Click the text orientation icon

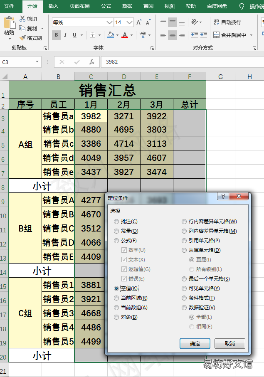(x=195, y=22)
